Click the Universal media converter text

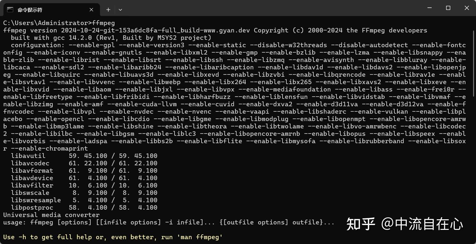click(x=51, y=215)
